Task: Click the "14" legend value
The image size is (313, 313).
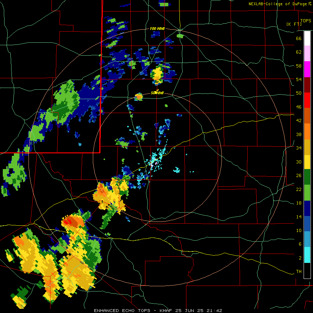Action: 299,217
